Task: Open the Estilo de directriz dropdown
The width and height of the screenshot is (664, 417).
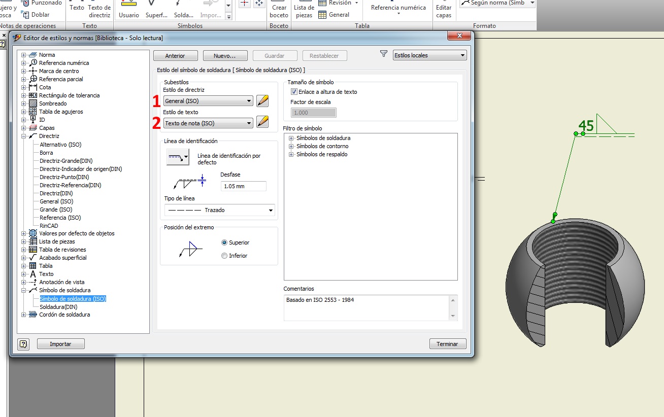Action: [208, 101]
